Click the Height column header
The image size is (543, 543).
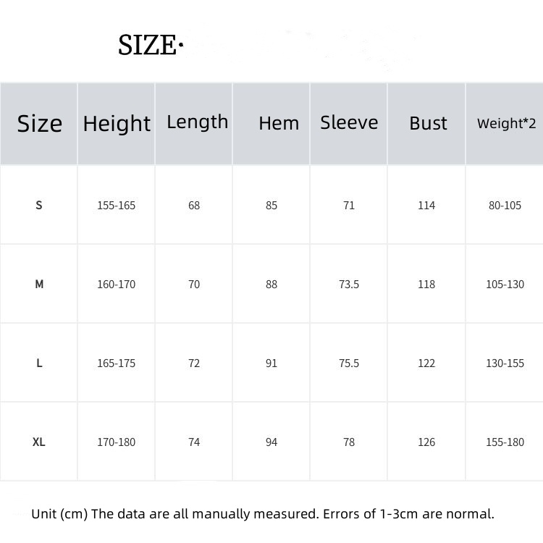click(x=117, y=124)
